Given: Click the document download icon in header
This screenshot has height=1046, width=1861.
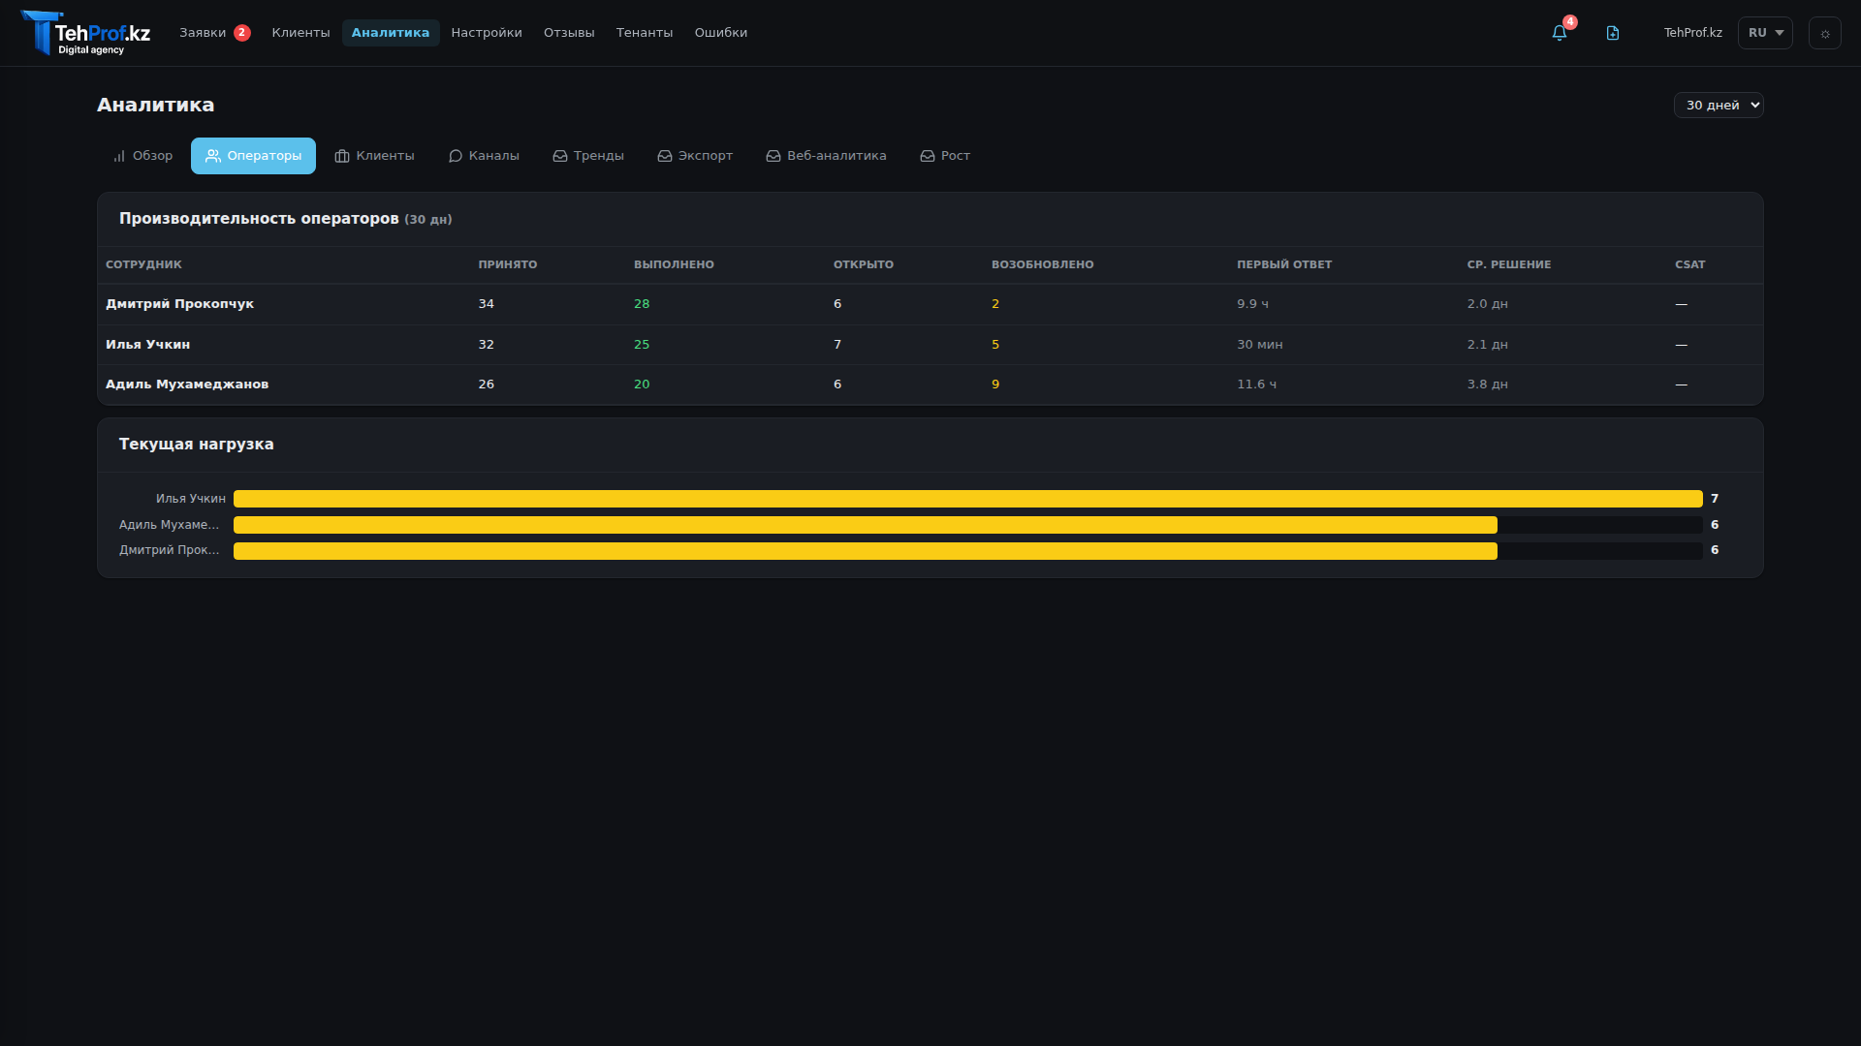Looking at the screenshot, I should click(x=1613, y=33).
